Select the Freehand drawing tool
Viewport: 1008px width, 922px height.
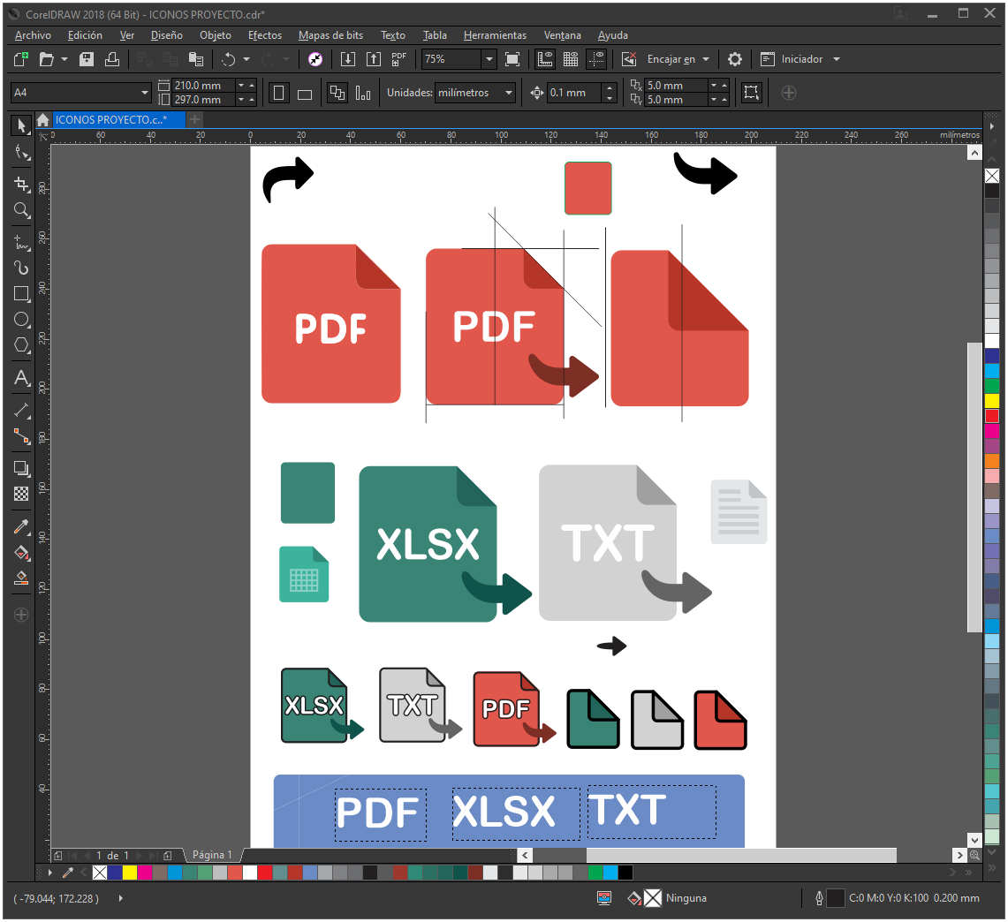point(21,242)
